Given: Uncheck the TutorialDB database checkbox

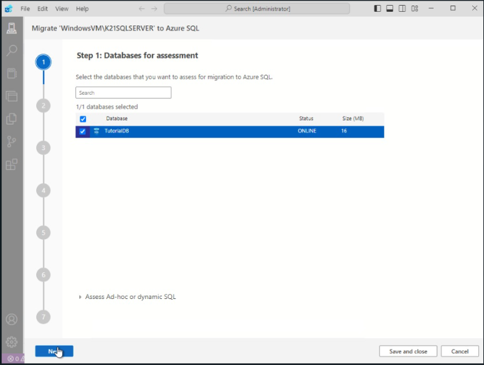Looking at the screenshot, I should [x=83, y=131].
